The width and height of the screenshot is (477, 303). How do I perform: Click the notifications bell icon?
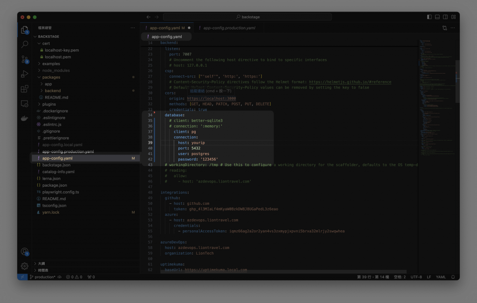point(453,277)
